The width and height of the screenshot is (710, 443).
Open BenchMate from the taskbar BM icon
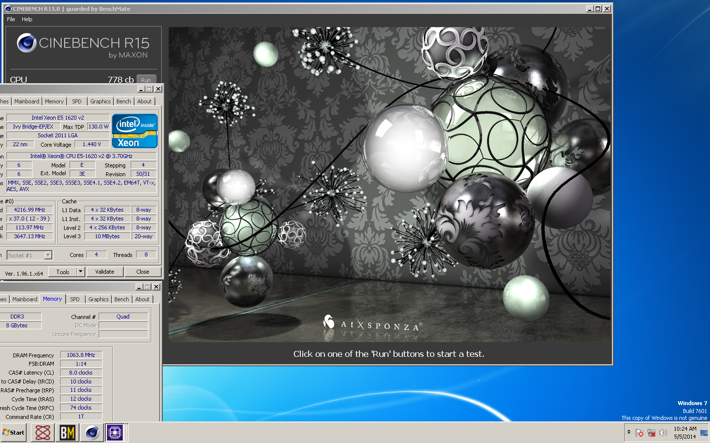(68, 433)
